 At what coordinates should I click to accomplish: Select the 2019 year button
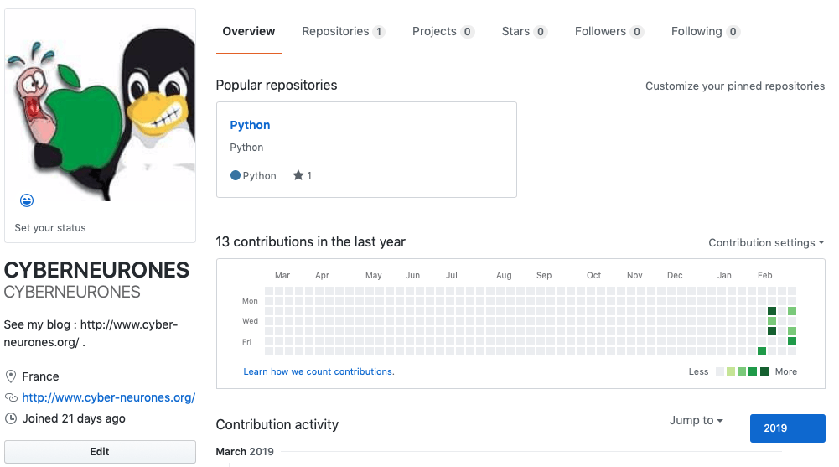tap(787, 428)
